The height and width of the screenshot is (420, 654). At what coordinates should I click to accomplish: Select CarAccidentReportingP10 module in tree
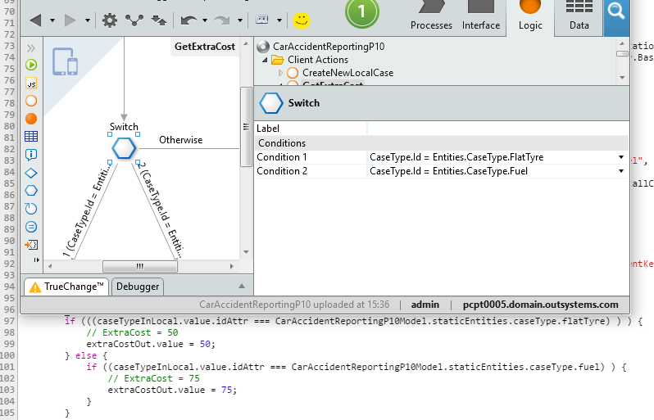pos(329,46)
